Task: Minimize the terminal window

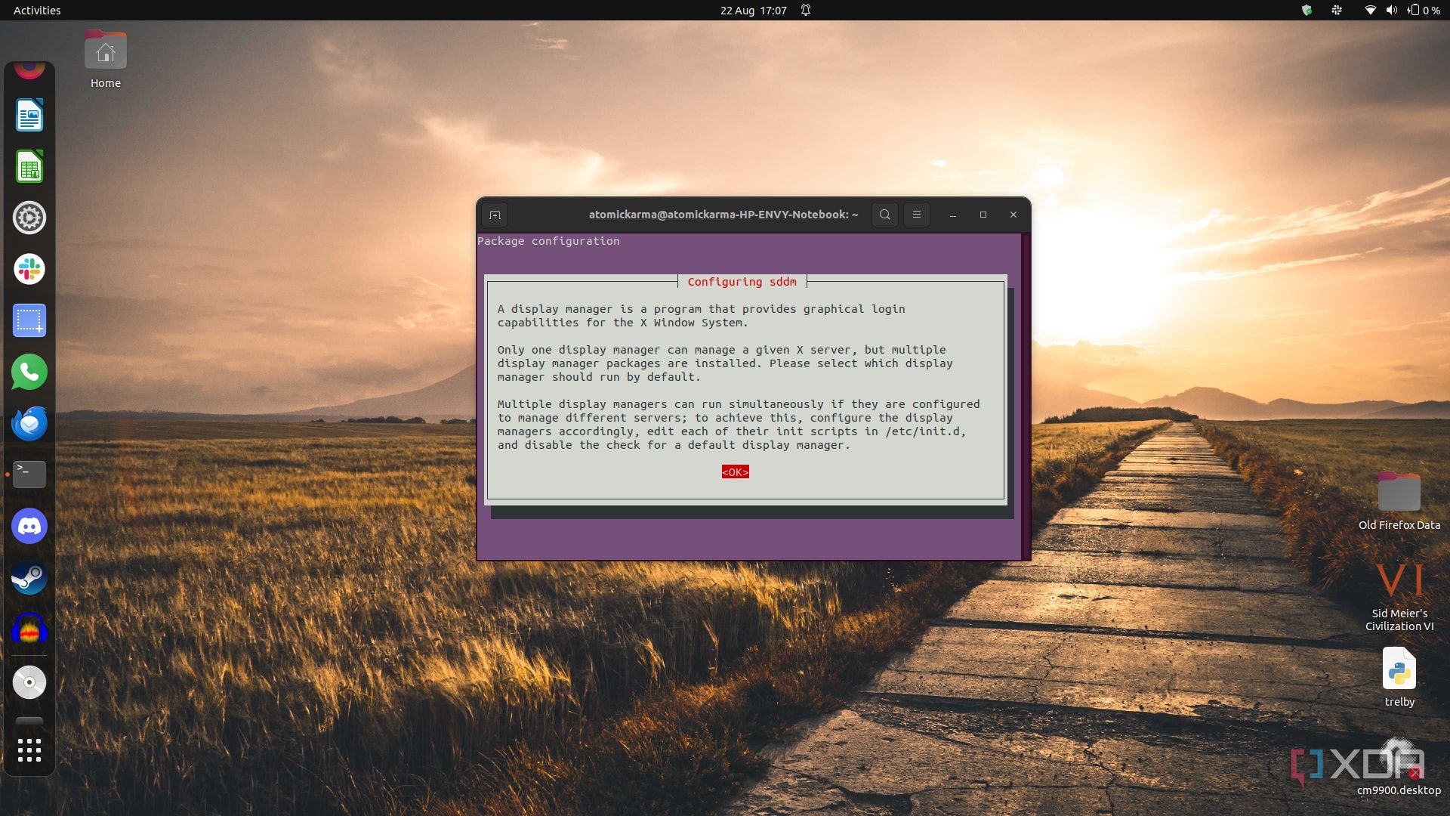Action: coord(953,215)
